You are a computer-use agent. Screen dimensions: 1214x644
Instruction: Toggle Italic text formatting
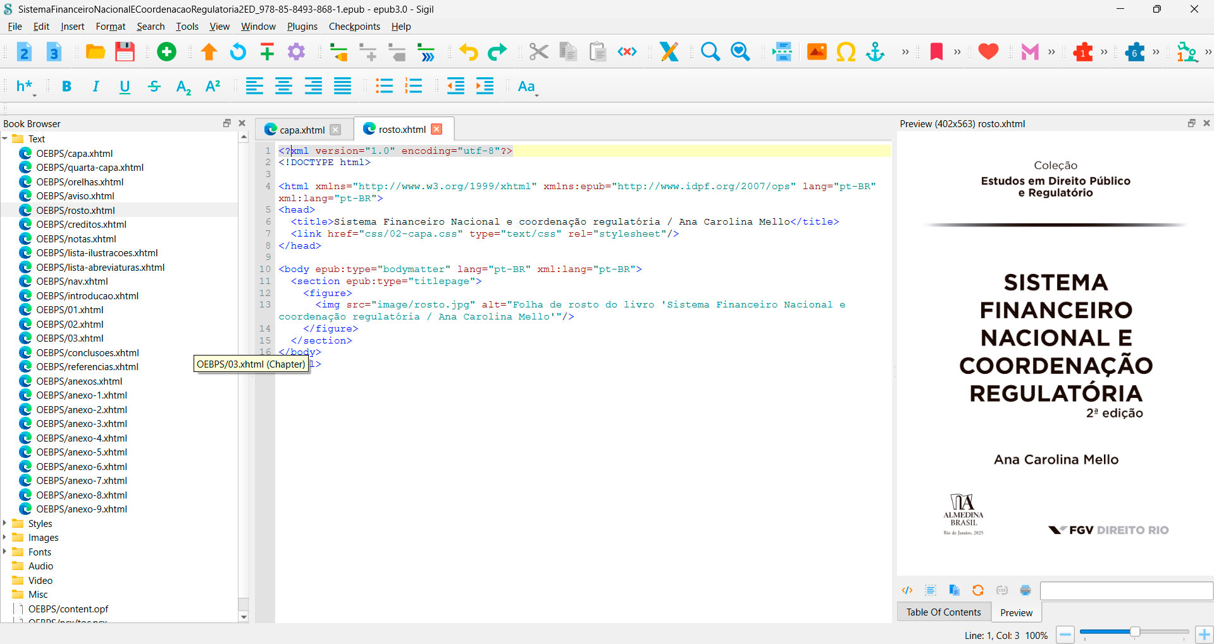point(96,87)
